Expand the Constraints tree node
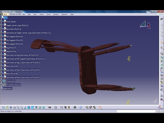The height and width of the screenshot is (123, 164). tap(1, 81)
